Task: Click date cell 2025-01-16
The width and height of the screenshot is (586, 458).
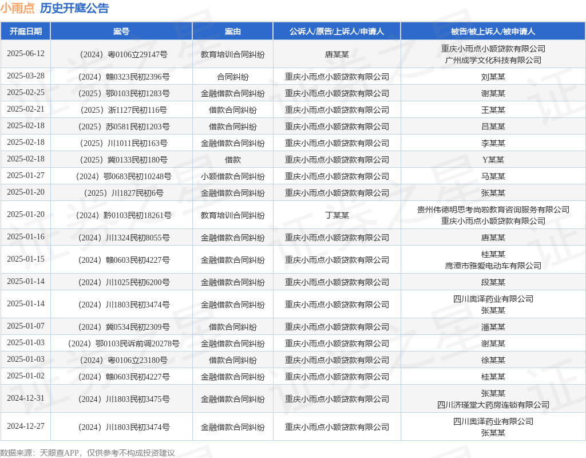Action: (x=25, y=236)
